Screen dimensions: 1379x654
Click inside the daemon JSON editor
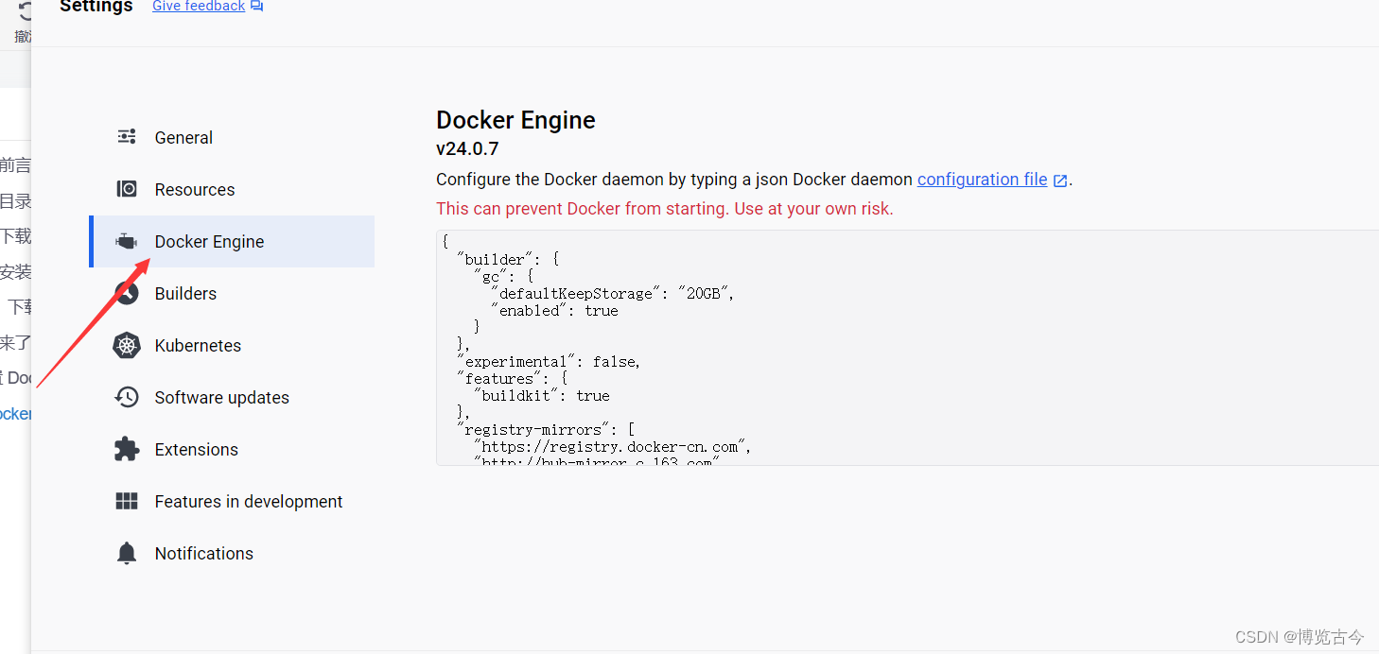[907, 348]
